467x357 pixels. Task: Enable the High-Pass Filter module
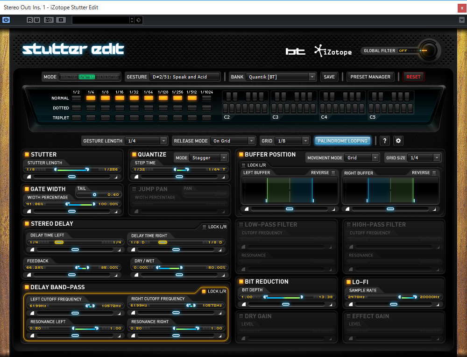tap(348, 224)
